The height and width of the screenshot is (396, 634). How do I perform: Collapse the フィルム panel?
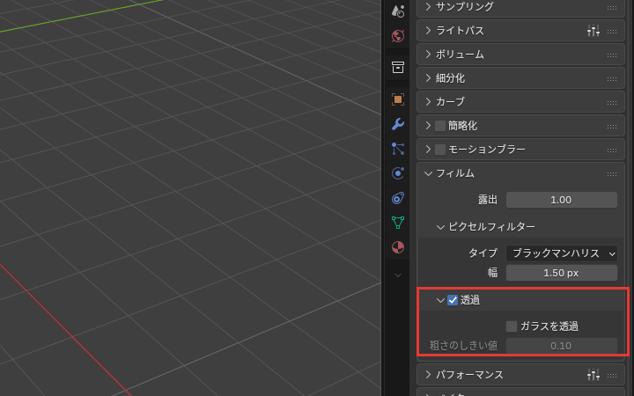tap(428, 173)
